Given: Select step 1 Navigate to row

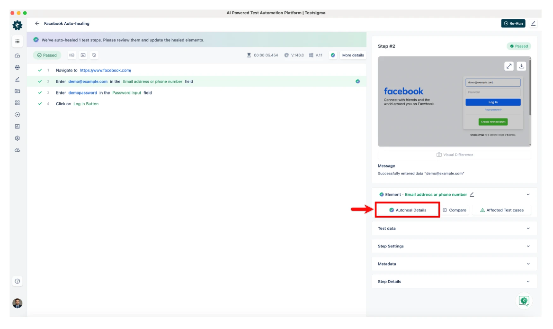Looking at the screenshot, I should click(197, 70).
